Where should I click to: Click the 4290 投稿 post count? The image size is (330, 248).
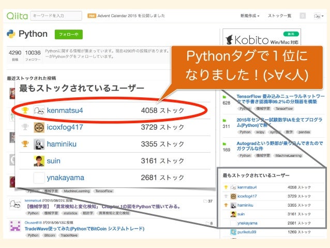tap(15, 55)
